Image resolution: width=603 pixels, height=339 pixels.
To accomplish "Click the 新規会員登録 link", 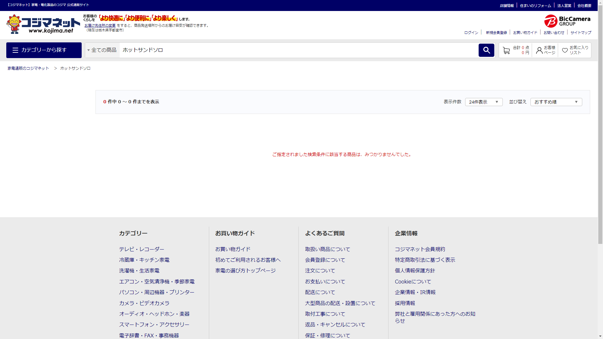I will [x=496, y=33].
